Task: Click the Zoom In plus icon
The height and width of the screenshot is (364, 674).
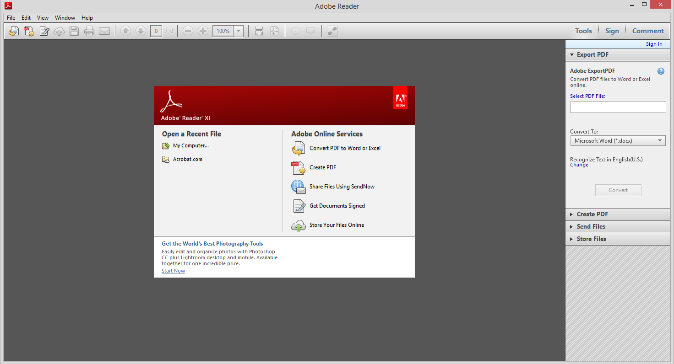Action: pyautogui.click(x=203, y=31)
